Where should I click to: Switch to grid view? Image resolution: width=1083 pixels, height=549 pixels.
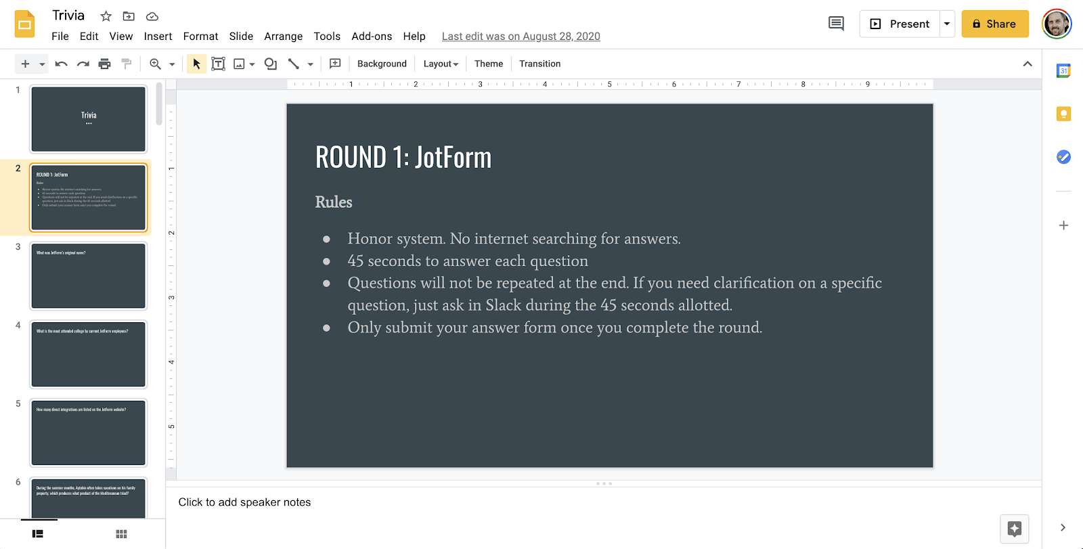tap(121, 534)
